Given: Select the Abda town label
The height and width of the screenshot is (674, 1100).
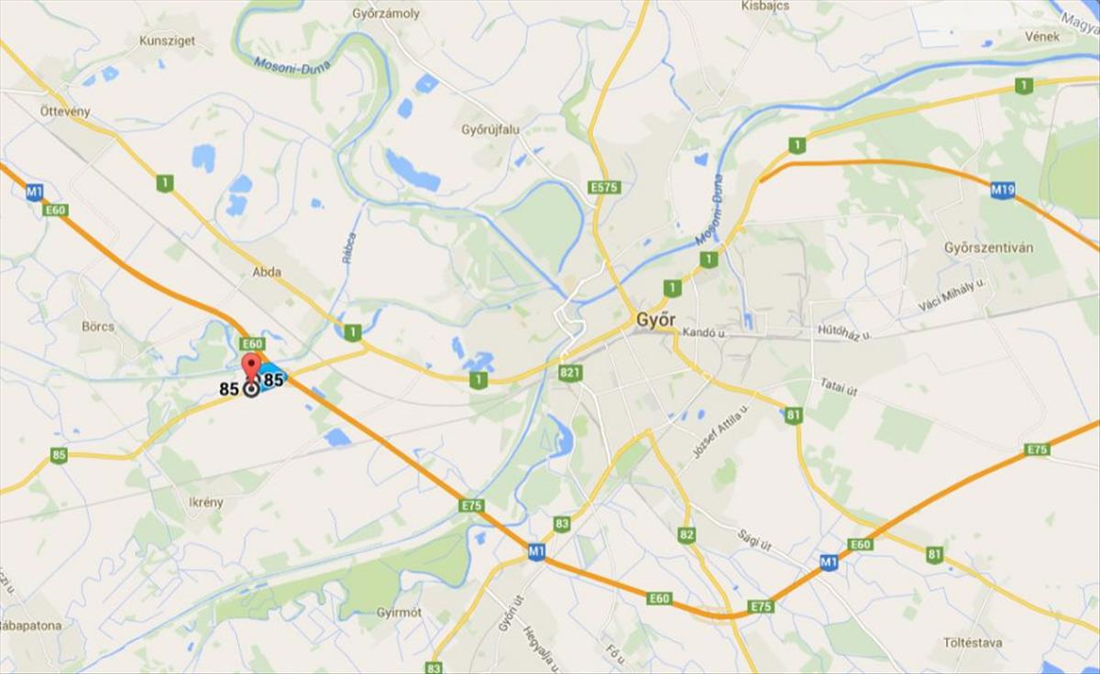Looking at the screenshot, I should pos(267,272).
